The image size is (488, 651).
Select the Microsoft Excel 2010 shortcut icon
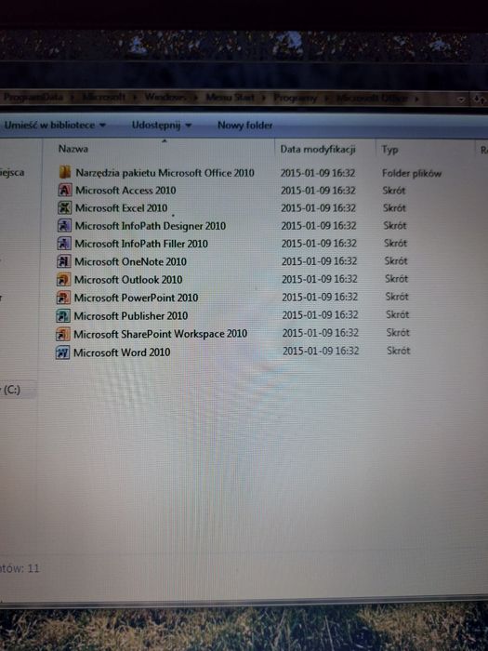click(64, 207)
